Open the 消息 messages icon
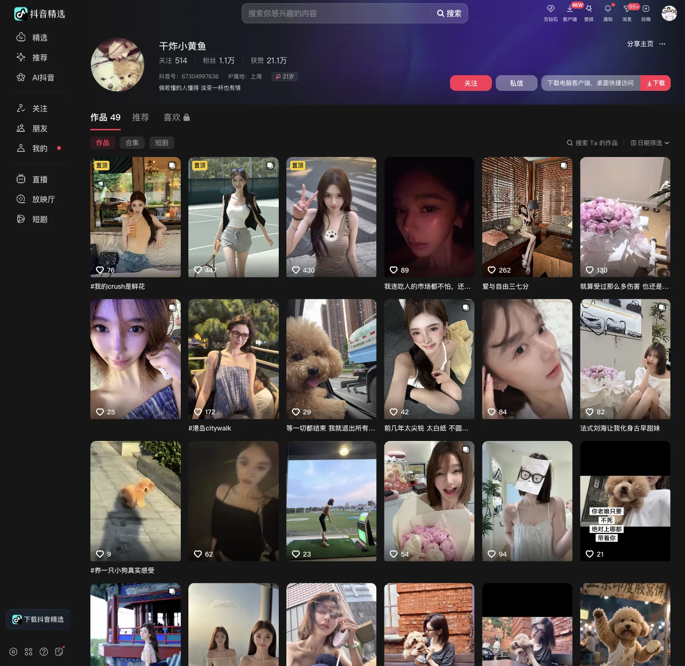The width and height of the screenshot is (685, 666). (x=626, y=13)
